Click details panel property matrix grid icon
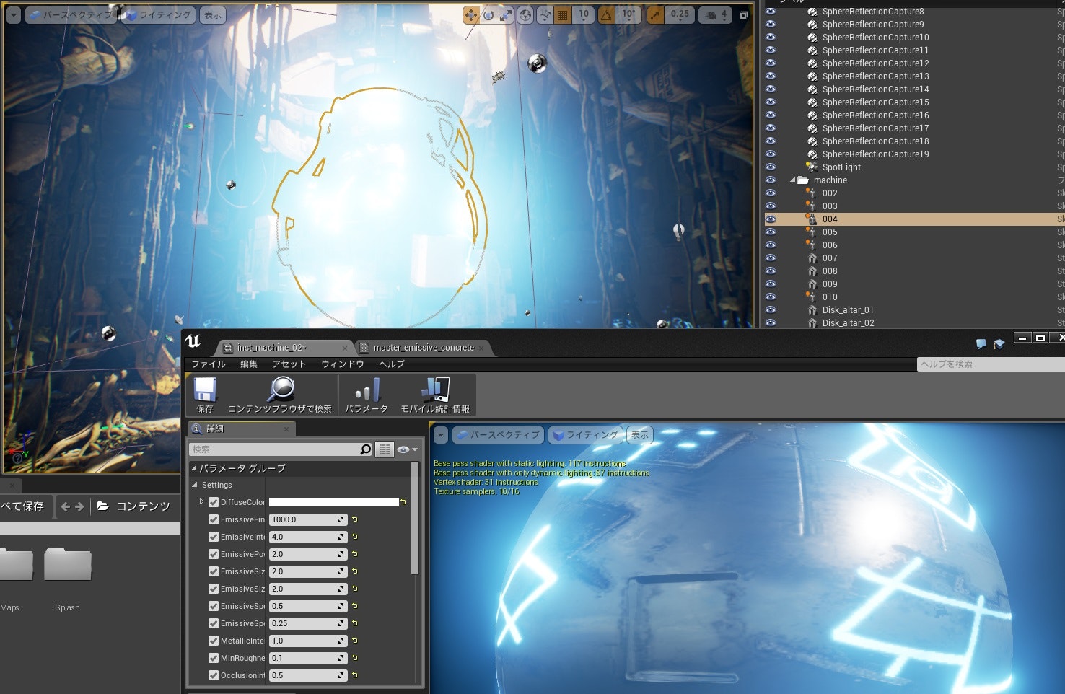This screenshot has width=1065, height=694. [385, 449]
